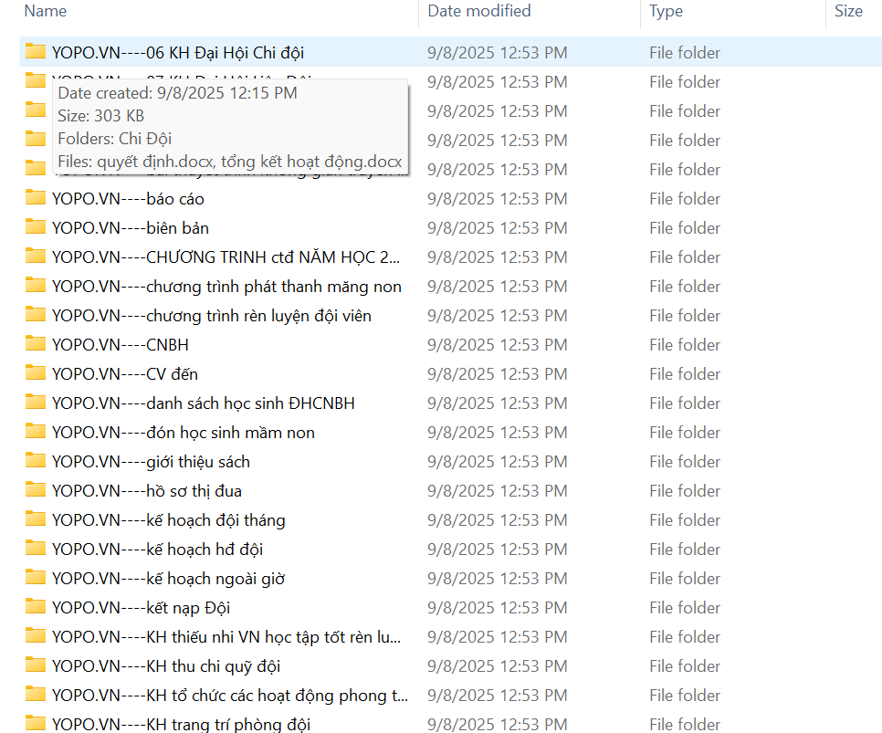Click the 'kế hoạch đội tháng' folder name
The width and height of the screenshot is (882, 733).
169,520
